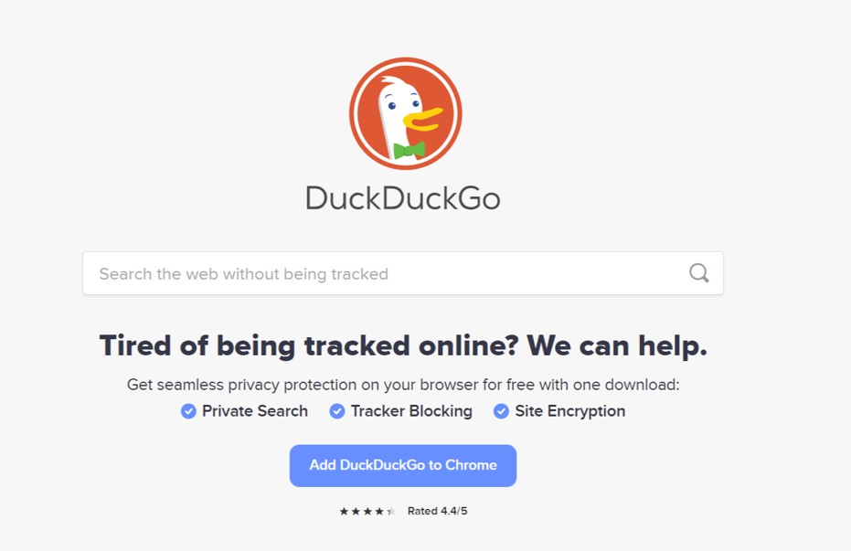Screen dimensions: 851x551
Task: Click the Private Search checkmark icon
Action: tap(188, 411)
